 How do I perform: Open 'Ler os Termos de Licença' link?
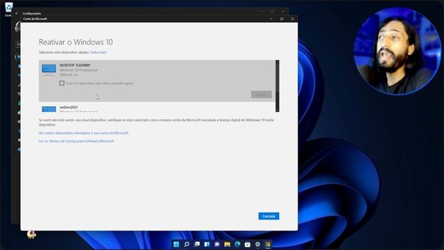tap(76, 141)
